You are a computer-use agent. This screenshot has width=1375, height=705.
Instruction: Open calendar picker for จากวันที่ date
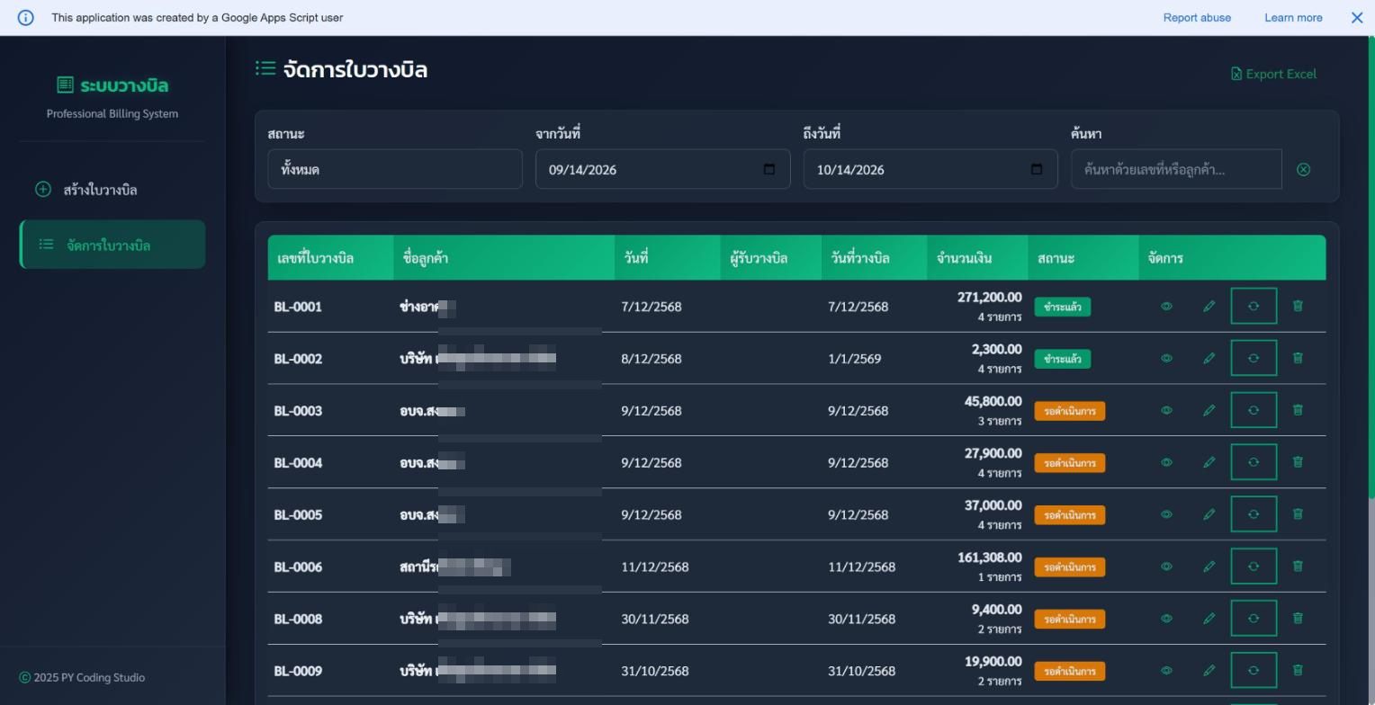[x=768, y=169]
